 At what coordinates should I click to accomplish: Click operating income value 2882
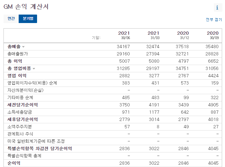(x=125, y=76)
